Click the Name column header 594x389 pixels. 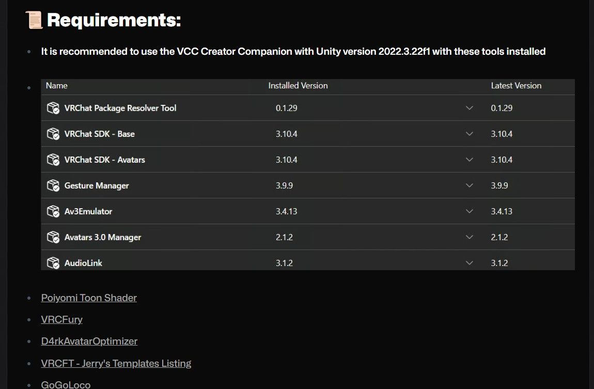(x=56, y=86)
